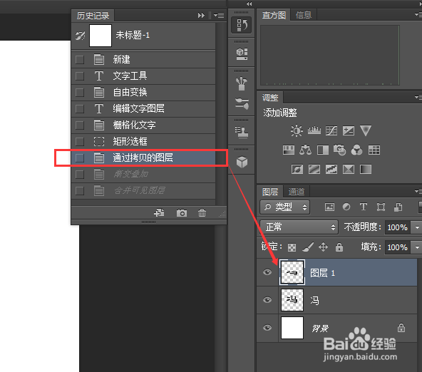
Task: Create new document from current state
Action: pyautogui.click(x=159, y=213)
